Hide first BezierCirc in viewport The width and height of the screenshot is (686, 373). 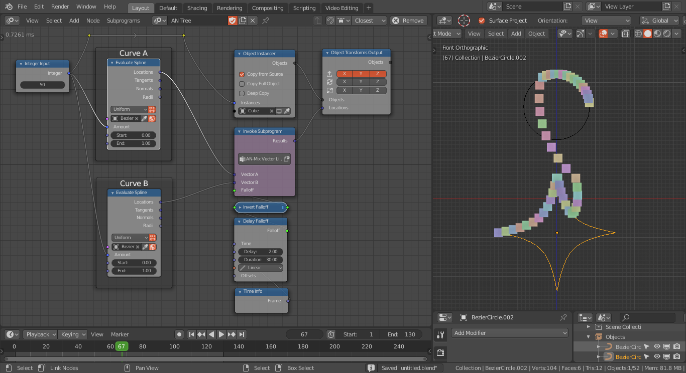coord(657,346)
